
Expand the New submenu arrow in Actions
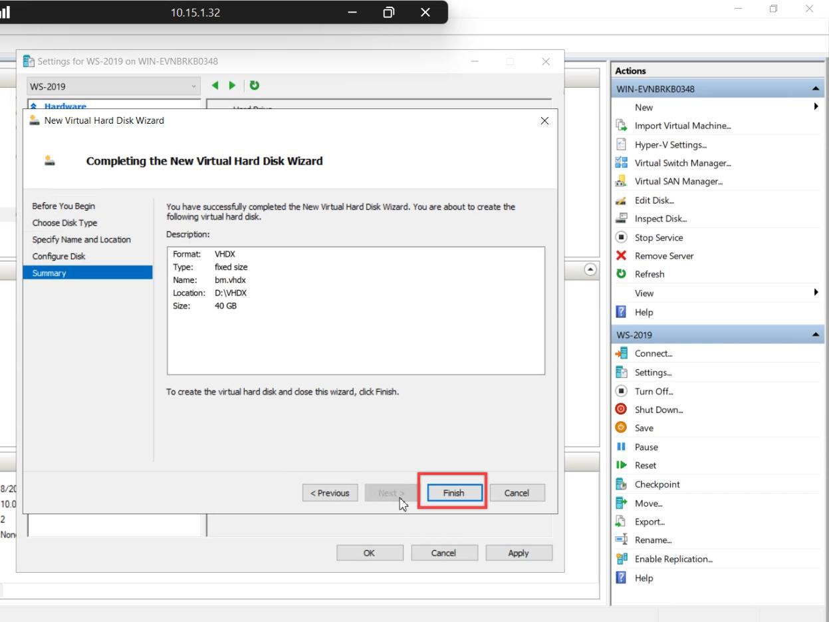pyautogui.click(x=815, y=107)
